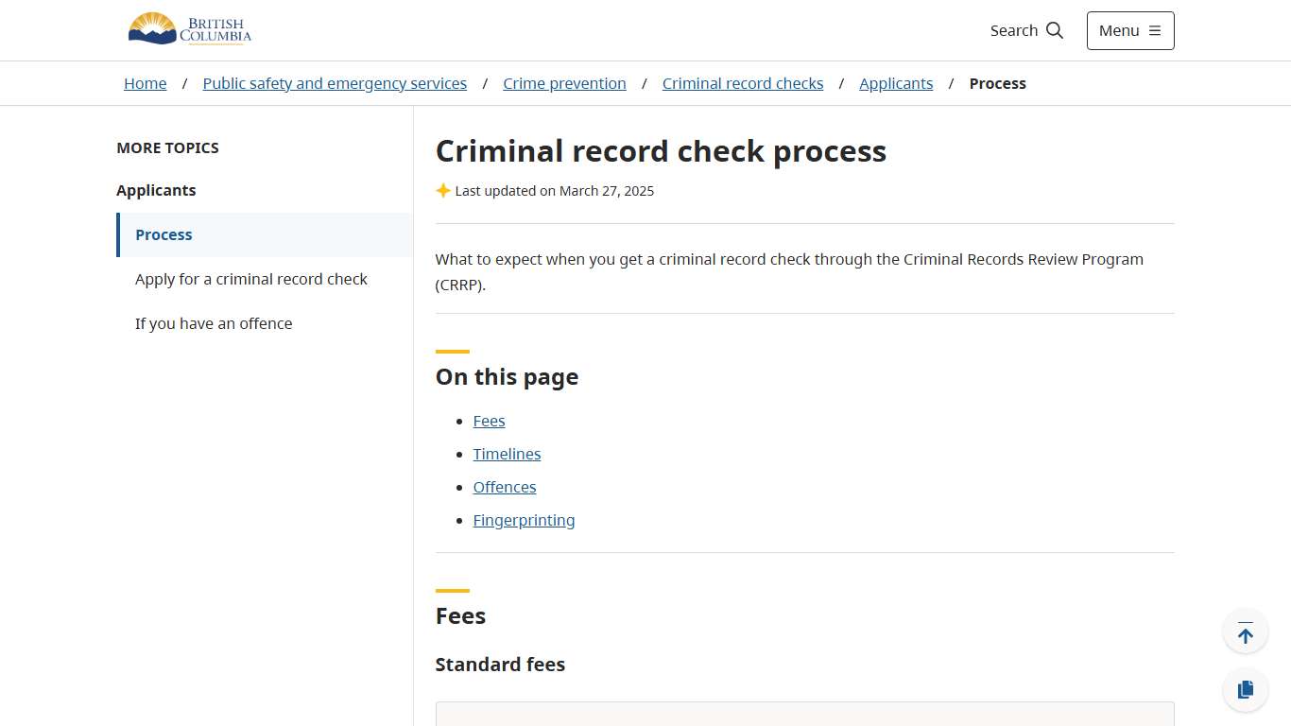Viewport: 1291px width, 726px height.
Task: Click the back-to-top arrow icon
Action: click(x=1245, y=631)
